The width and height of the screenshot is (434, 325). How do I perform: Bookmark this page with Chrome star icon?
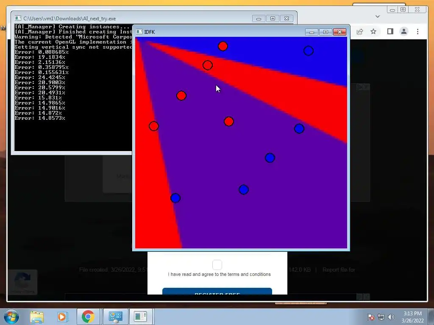(373, 31)
